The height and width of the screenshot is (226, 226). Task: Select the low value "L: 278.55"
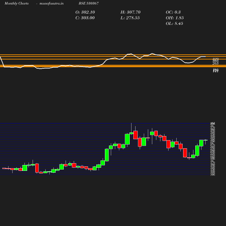pyautogui.click(x=130, y=18)
